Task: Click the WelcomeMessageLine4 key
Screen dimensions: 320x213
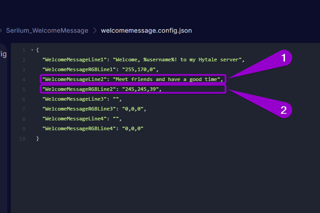Action: click(x=75, y=119)
